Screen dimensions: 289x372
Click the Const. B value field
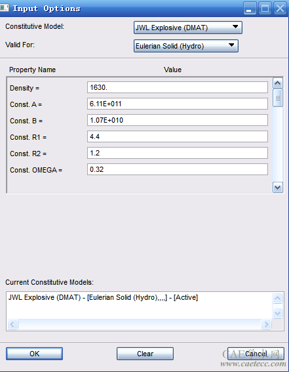coord(178,120)
